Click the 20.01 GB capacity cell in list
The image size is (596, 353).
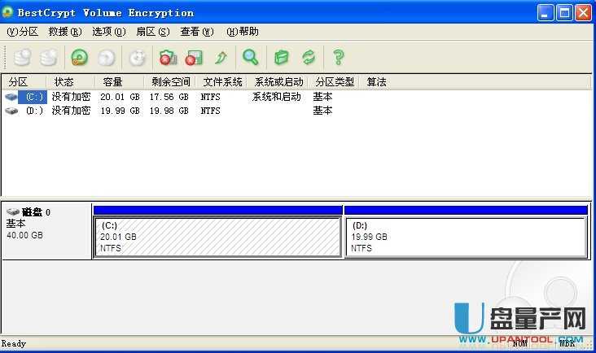pyautogui.click(x=120, y=97)
